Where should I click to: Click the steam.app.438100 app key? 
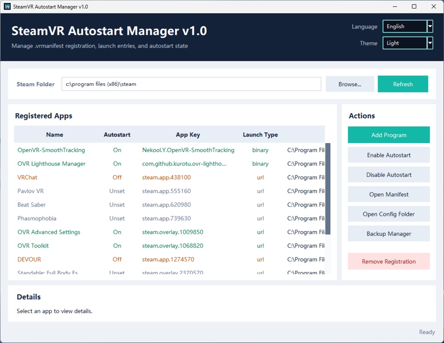pyautogui.click(x=166, y=177)
